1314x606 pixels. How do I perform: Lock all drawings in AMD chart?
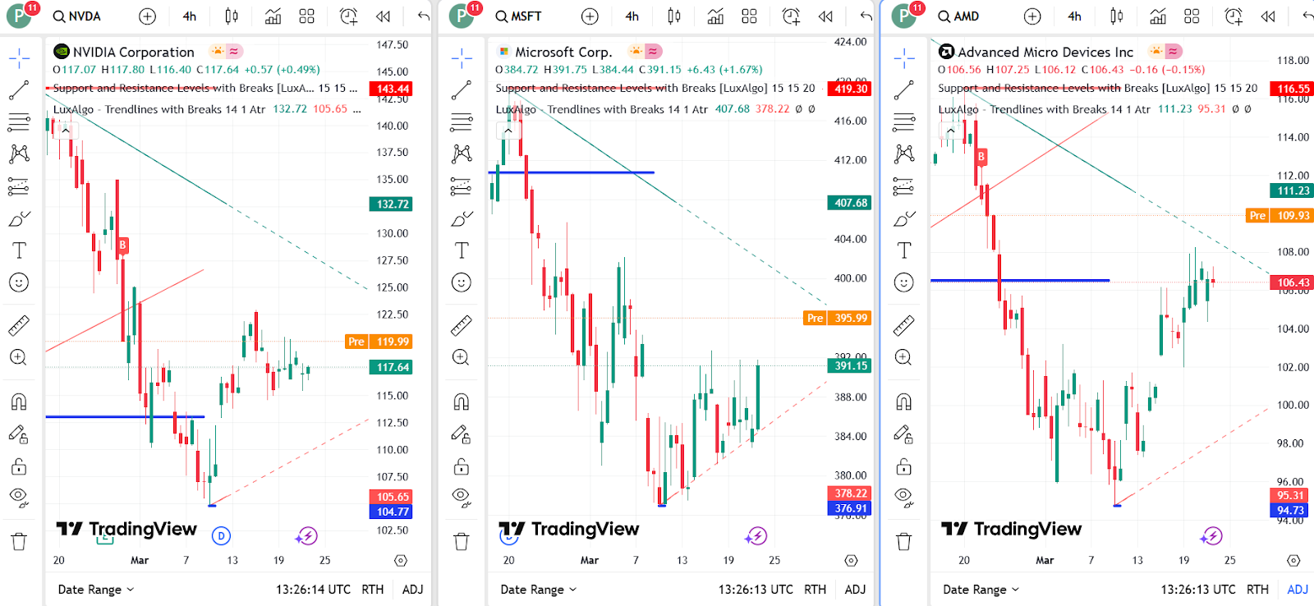(903, 466)
